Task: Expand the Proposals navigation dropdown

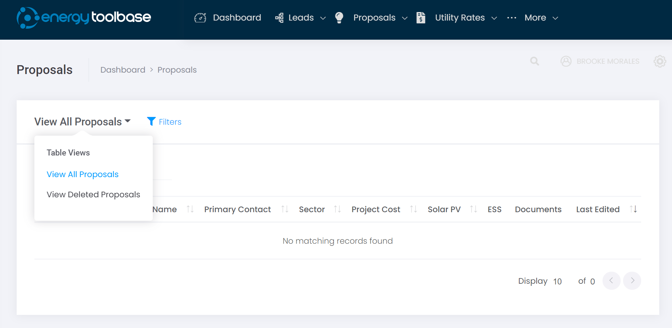Action: tap(405, 18)
